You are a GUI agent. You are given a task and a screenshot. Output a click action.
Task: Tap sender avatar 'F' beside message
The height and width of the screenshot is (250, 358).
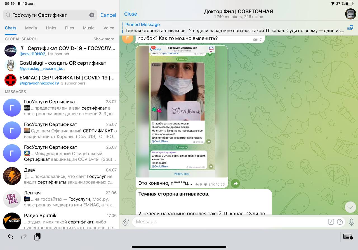click(128, 39)
